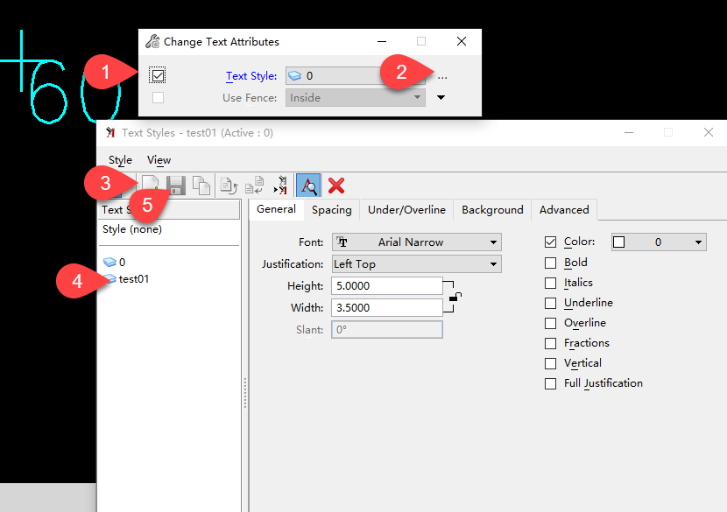The height and width of the screenshot is (512, 727).
Task: Enable the Vertical checkbox
Action: point(550,363)
